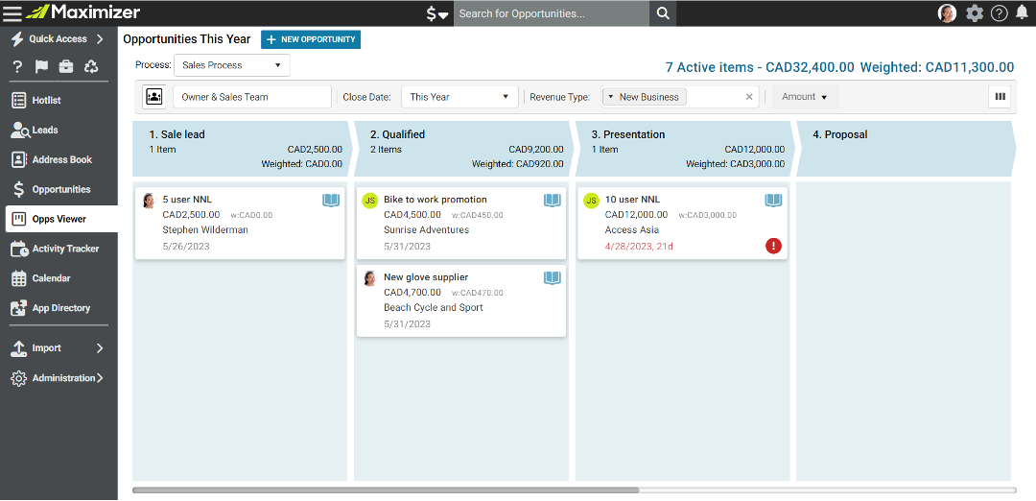Viewport: 1036px width, 501px height.
Task: Open the Close Date This Year dropdown
Action: click(459, 97)
